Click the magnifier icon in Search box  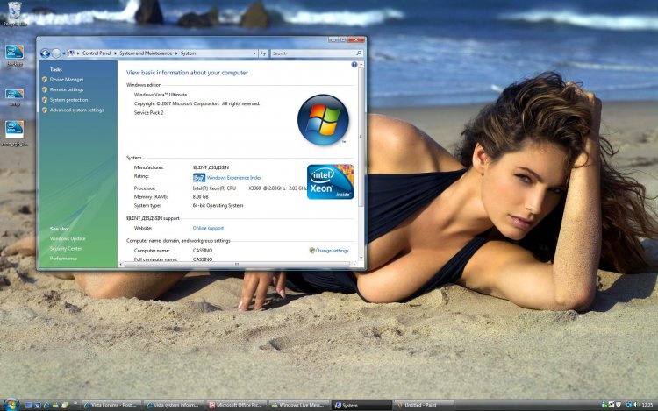click(x=359, y=53)
